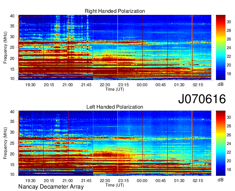Click 25 MHz frequency tick on Left Handed plot
Viewport: 235px width, 191px height.
pyautogui.click(x=12, y=143)
